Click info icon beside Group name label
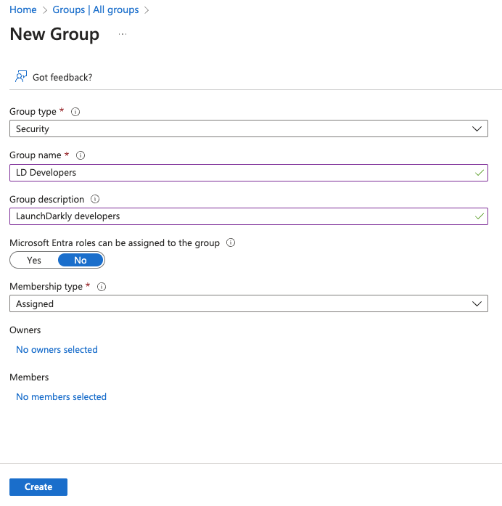The image size is (502, 506). coord(81,155)
